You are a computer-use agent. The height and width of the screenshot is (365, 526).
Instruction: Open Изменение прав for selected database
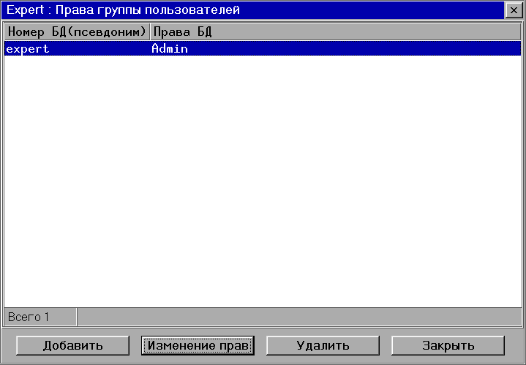[x=198, y=345]
